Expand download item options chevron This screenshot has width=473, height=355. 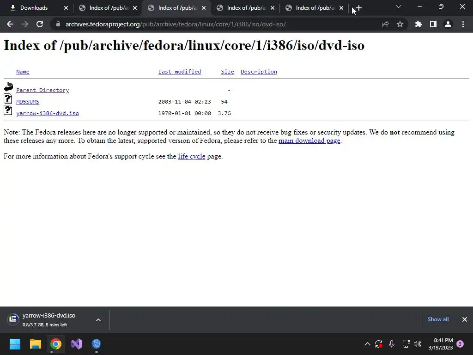98,320
